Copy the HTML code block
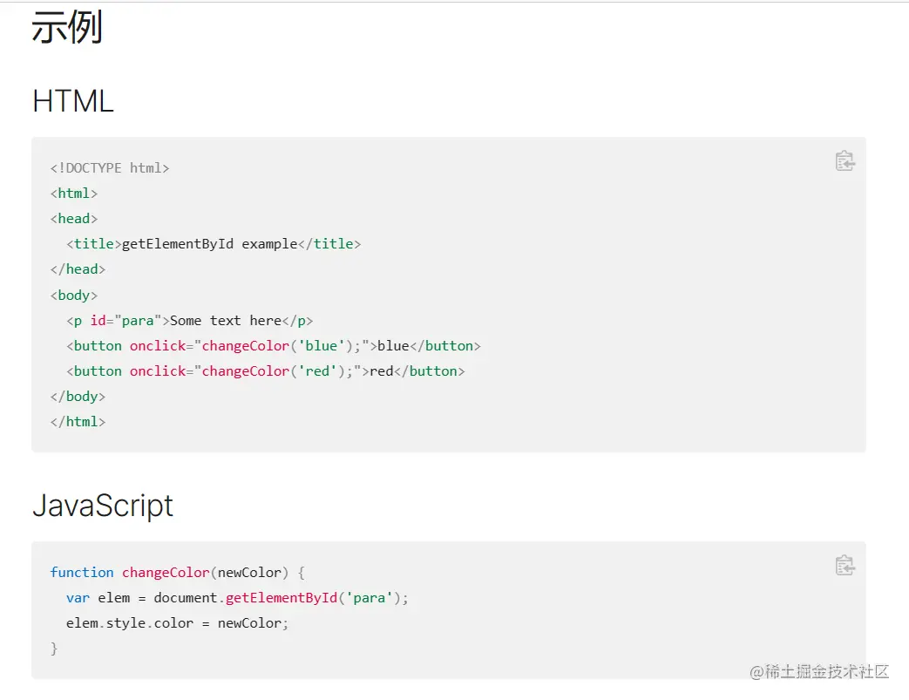The height and width of the screenshot is (700, 909). (x=845, y=161)
